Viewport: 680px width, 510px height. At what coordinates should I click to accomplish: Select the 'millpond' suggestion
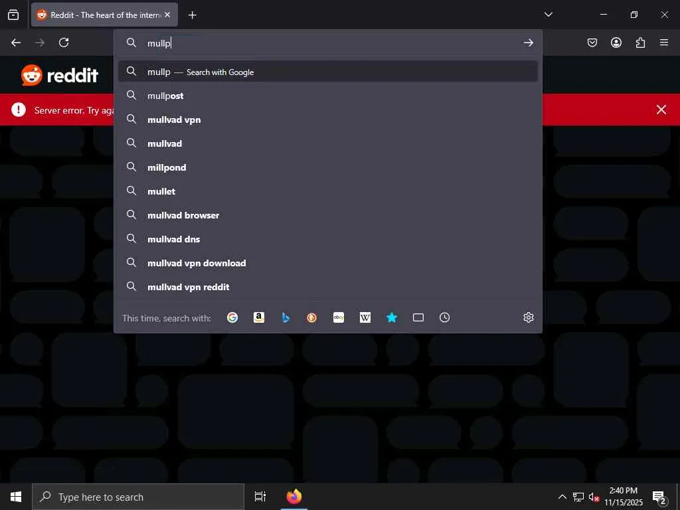[x=328, y=167]
